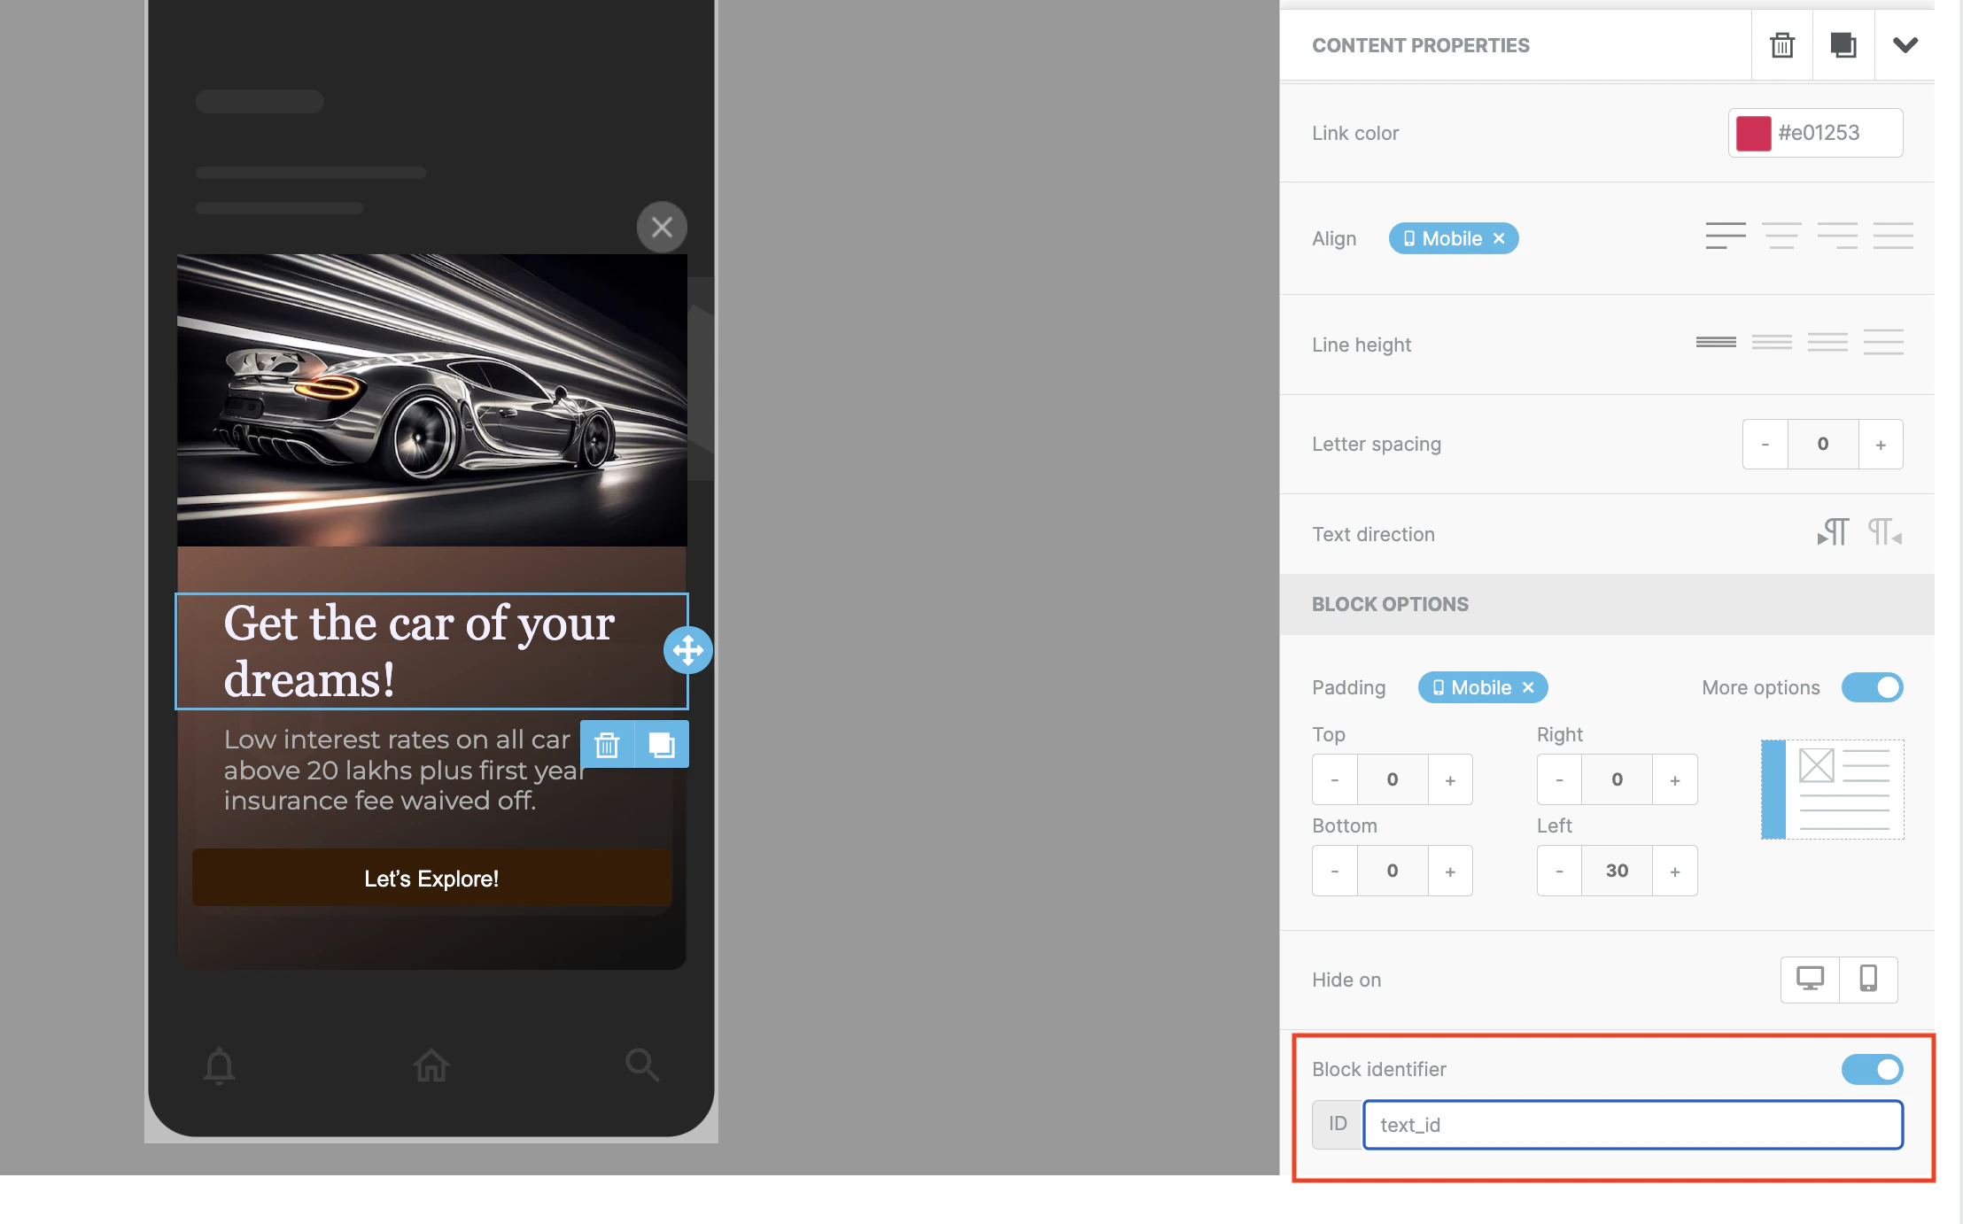
Task: Edit the text_id identifier field
Action: [1631, 1125]
